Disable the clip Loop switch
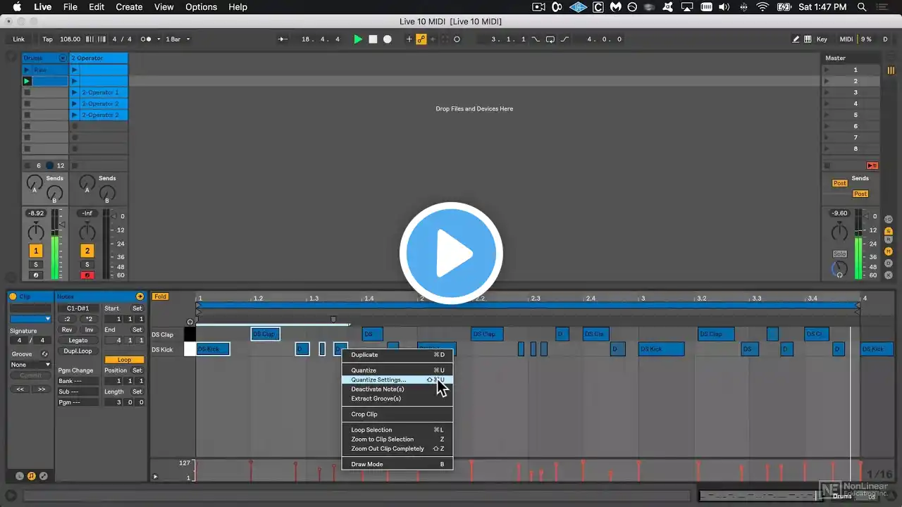 124,360
